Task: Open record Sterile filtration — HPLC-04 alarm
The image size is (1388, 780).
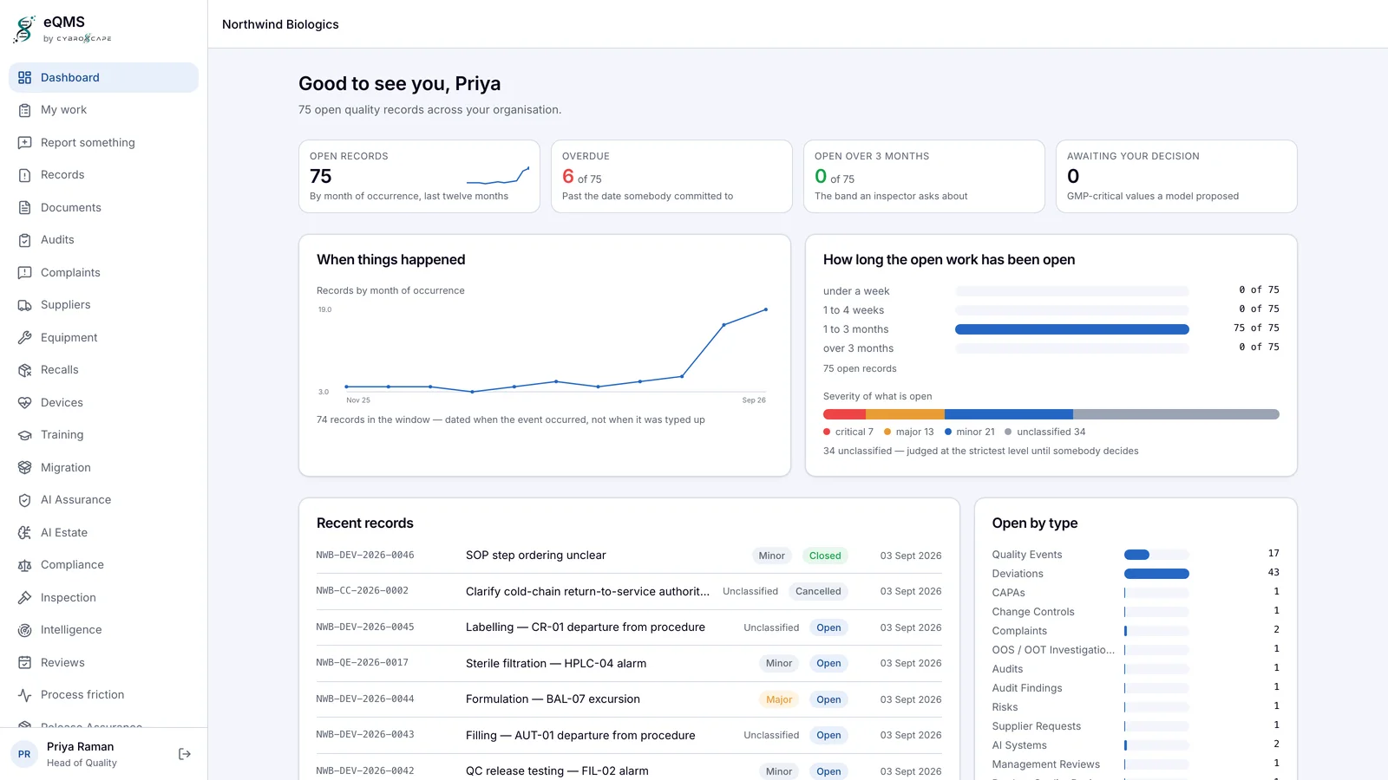Action: 629,663
